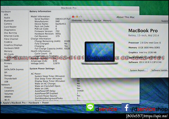This screenshot has width=169, height=119.
Task: Select Camera in the sidebar
Action: (x=8, y=24)
